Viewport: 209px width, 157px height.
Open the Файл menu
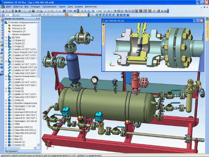(x=9, y=7)
